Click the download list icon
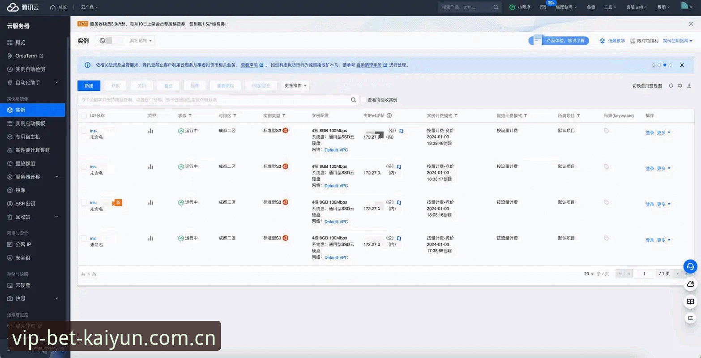701x358 pixels. pyautogui.click(x=689, y=85)
